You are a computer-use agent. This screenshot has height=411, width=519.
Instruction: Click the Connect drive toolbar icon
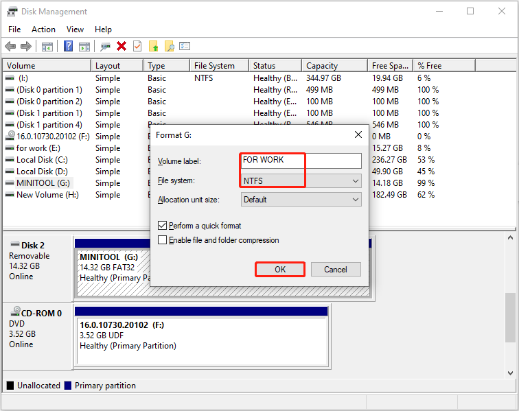[105, 47]
